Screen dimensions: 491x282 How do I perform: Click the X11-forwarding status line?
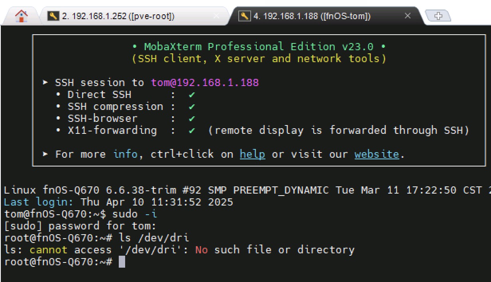click(262, 130)
